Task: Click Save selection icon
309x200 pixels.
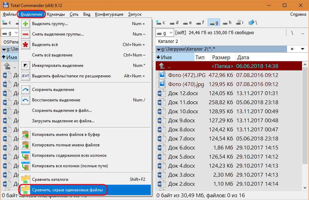Action: tap(26, 90)
